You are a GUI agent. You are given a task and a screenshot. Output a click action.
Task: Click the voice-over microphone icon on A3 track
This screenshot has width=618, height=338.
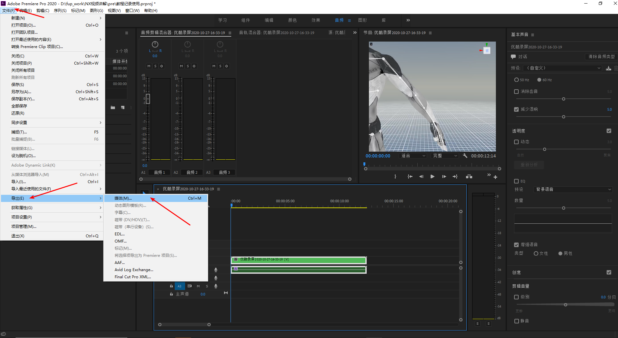[x=216, y=286]
